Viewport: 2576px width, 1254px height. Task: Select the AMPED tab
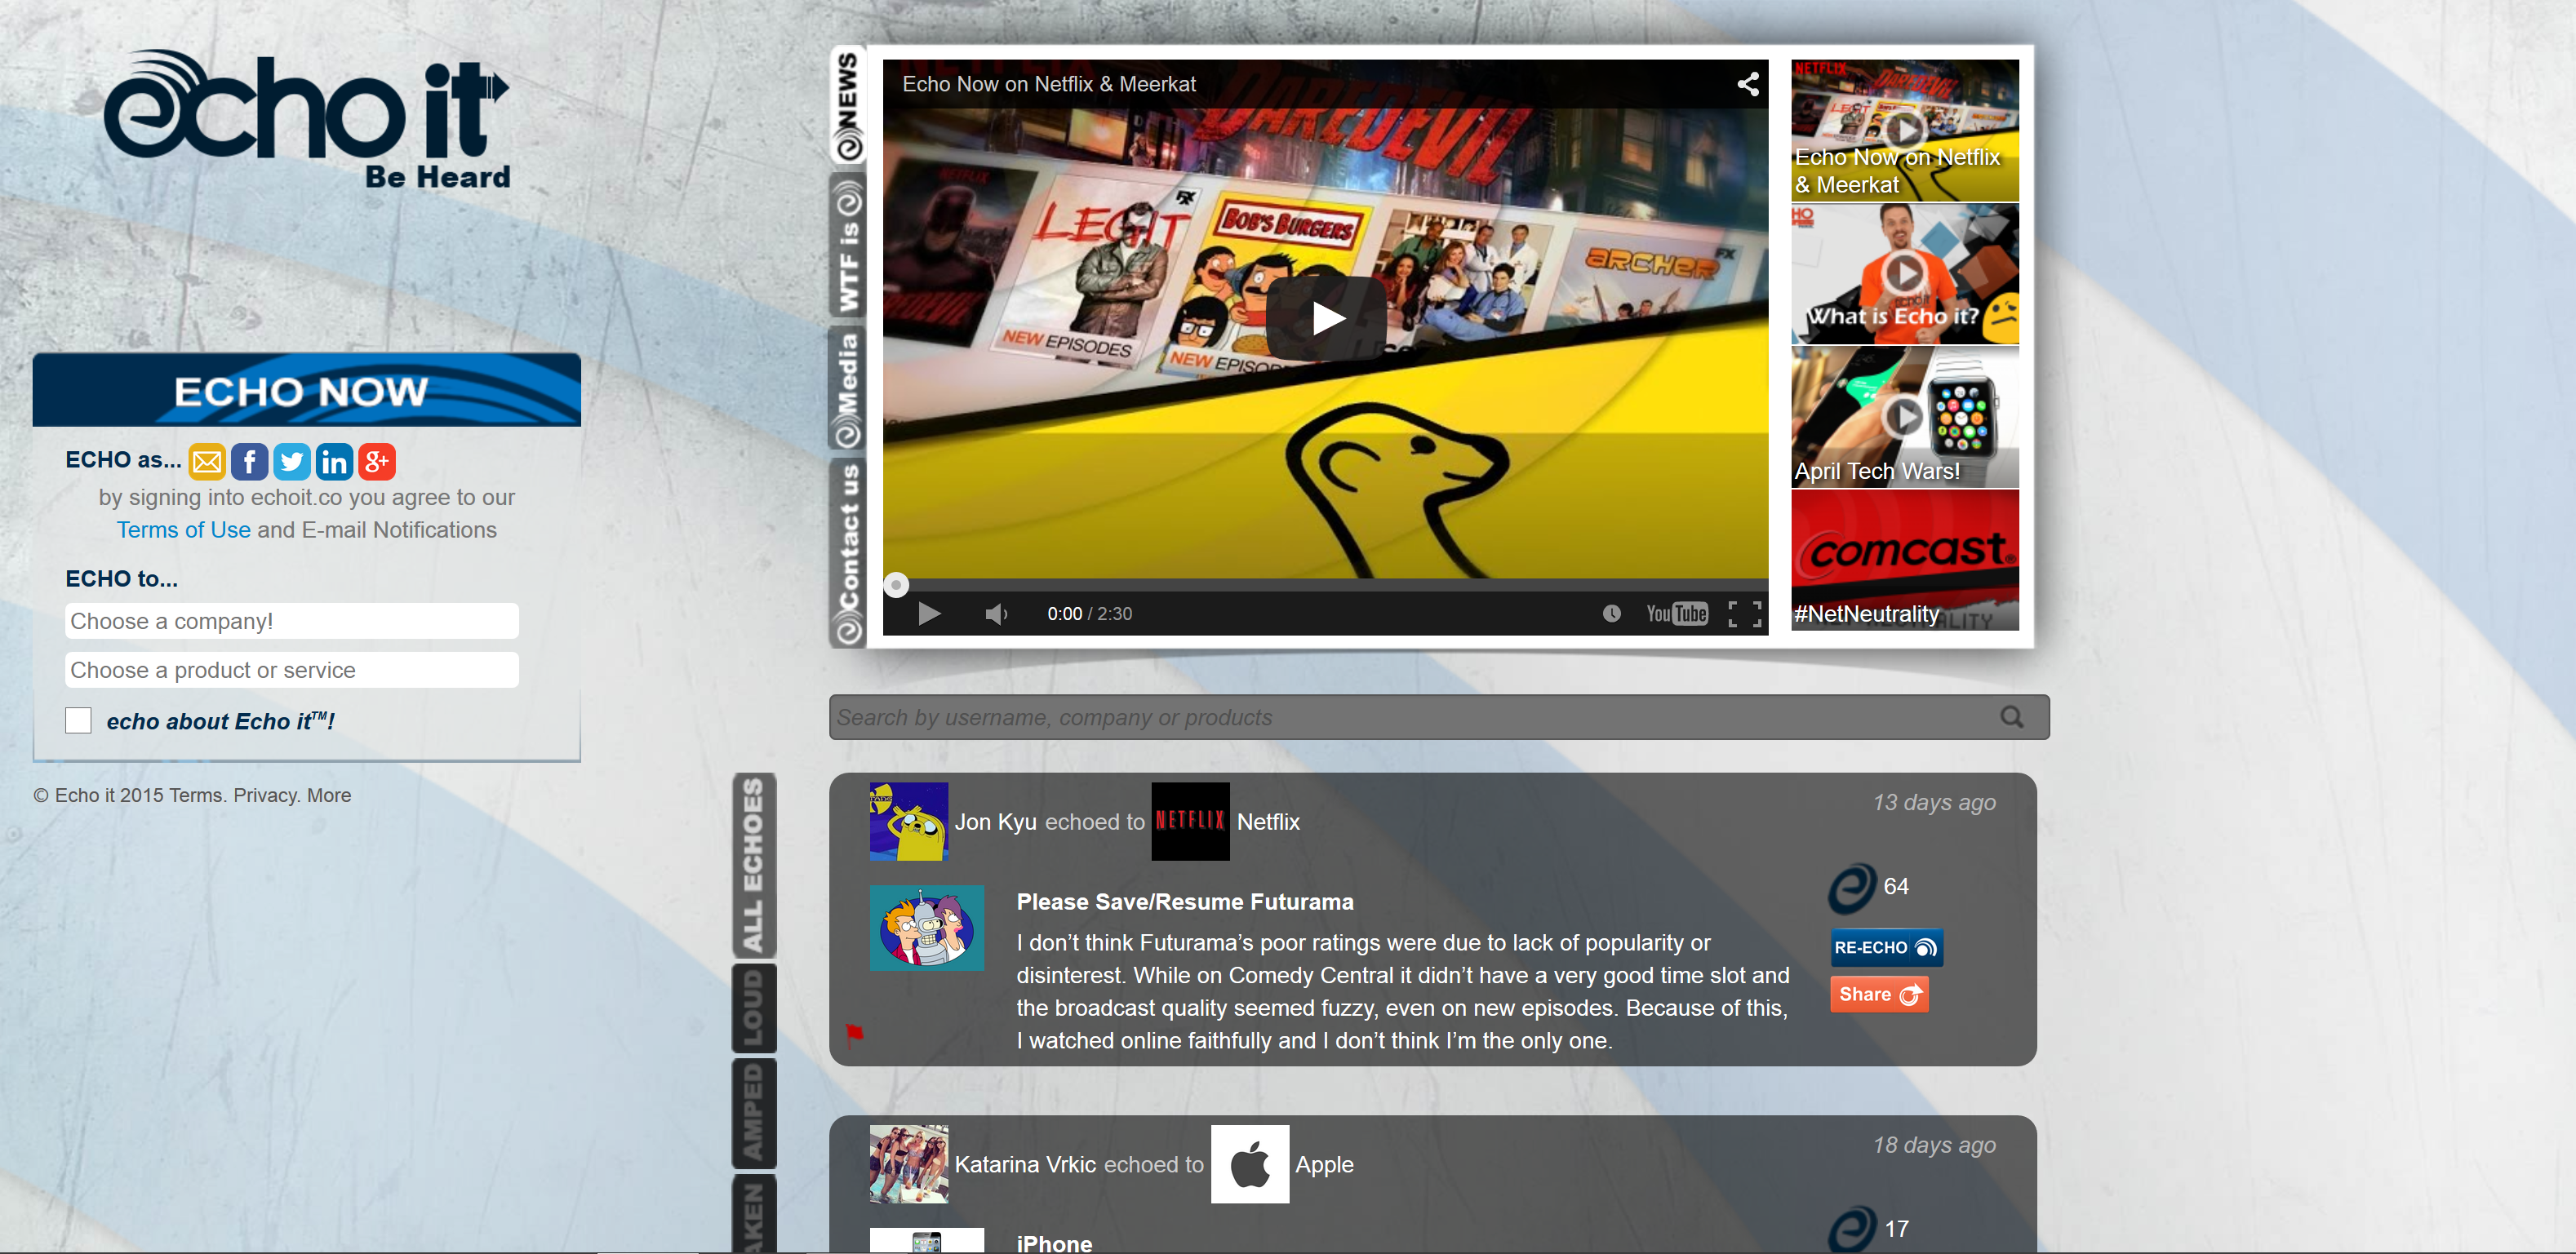click(x=754, y=1113)
